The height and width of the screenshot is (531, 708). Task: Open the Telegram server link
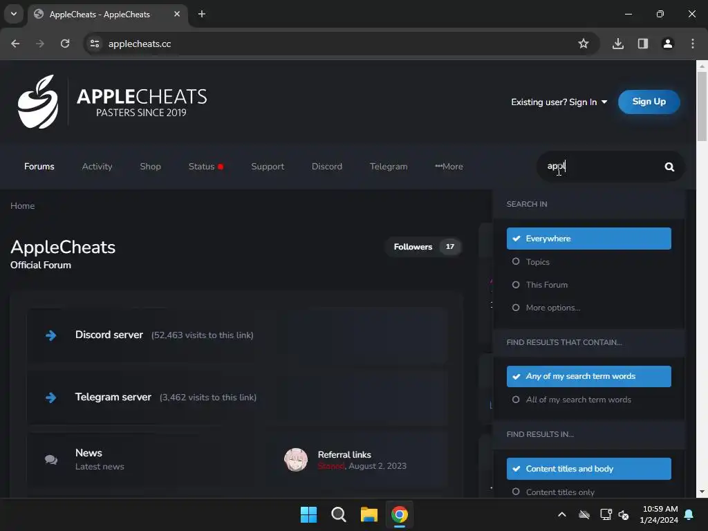pos(113,398)
